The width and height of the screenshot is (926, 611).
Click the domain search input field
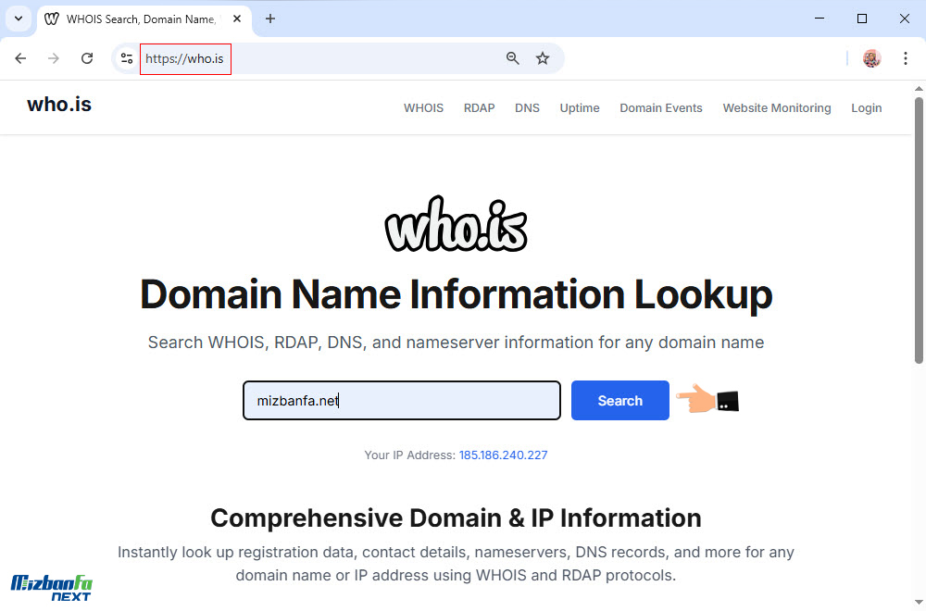point(401,401)
